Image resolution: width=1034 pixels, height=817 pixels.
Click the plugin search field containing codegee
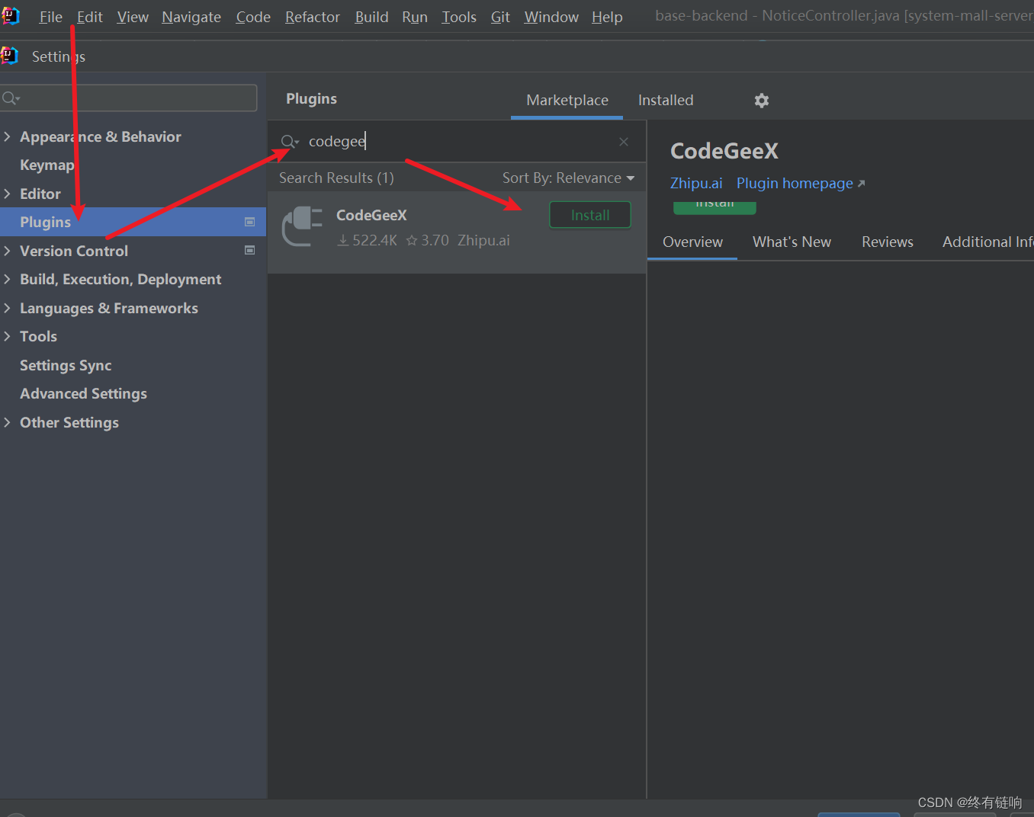[456, 142]
